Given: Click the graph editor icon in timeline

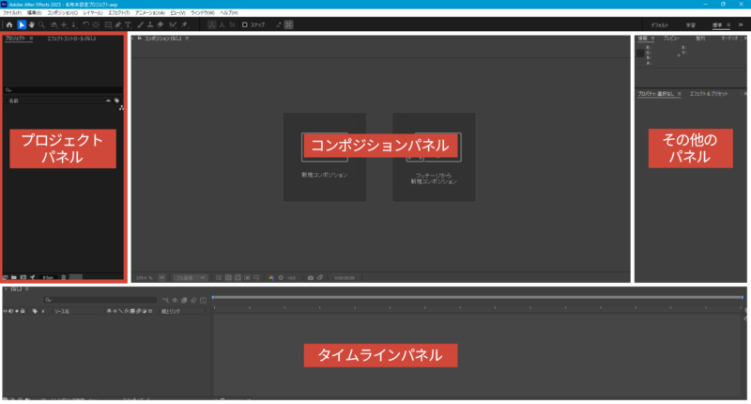Looking at the screenshot, I should pyautogui.click(x=203, y=301).
